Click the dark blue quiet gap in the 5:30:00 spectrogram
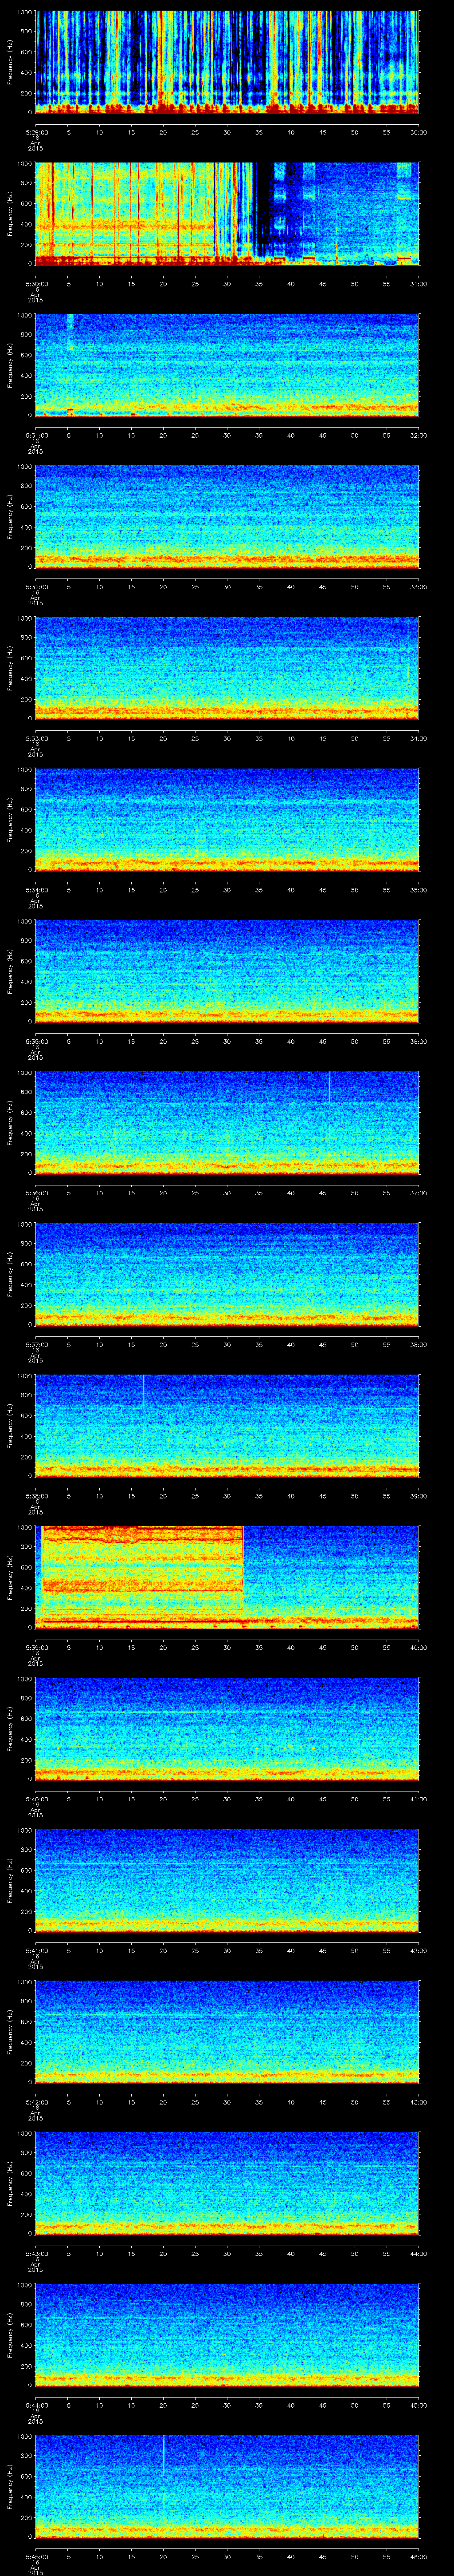 click(x=263, y=208)
